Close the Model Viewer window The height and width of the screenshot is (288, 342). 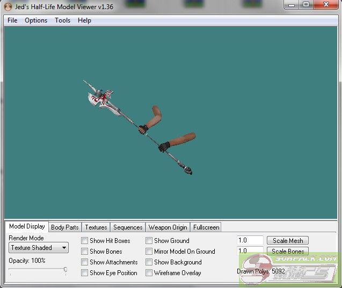point(326,5)
